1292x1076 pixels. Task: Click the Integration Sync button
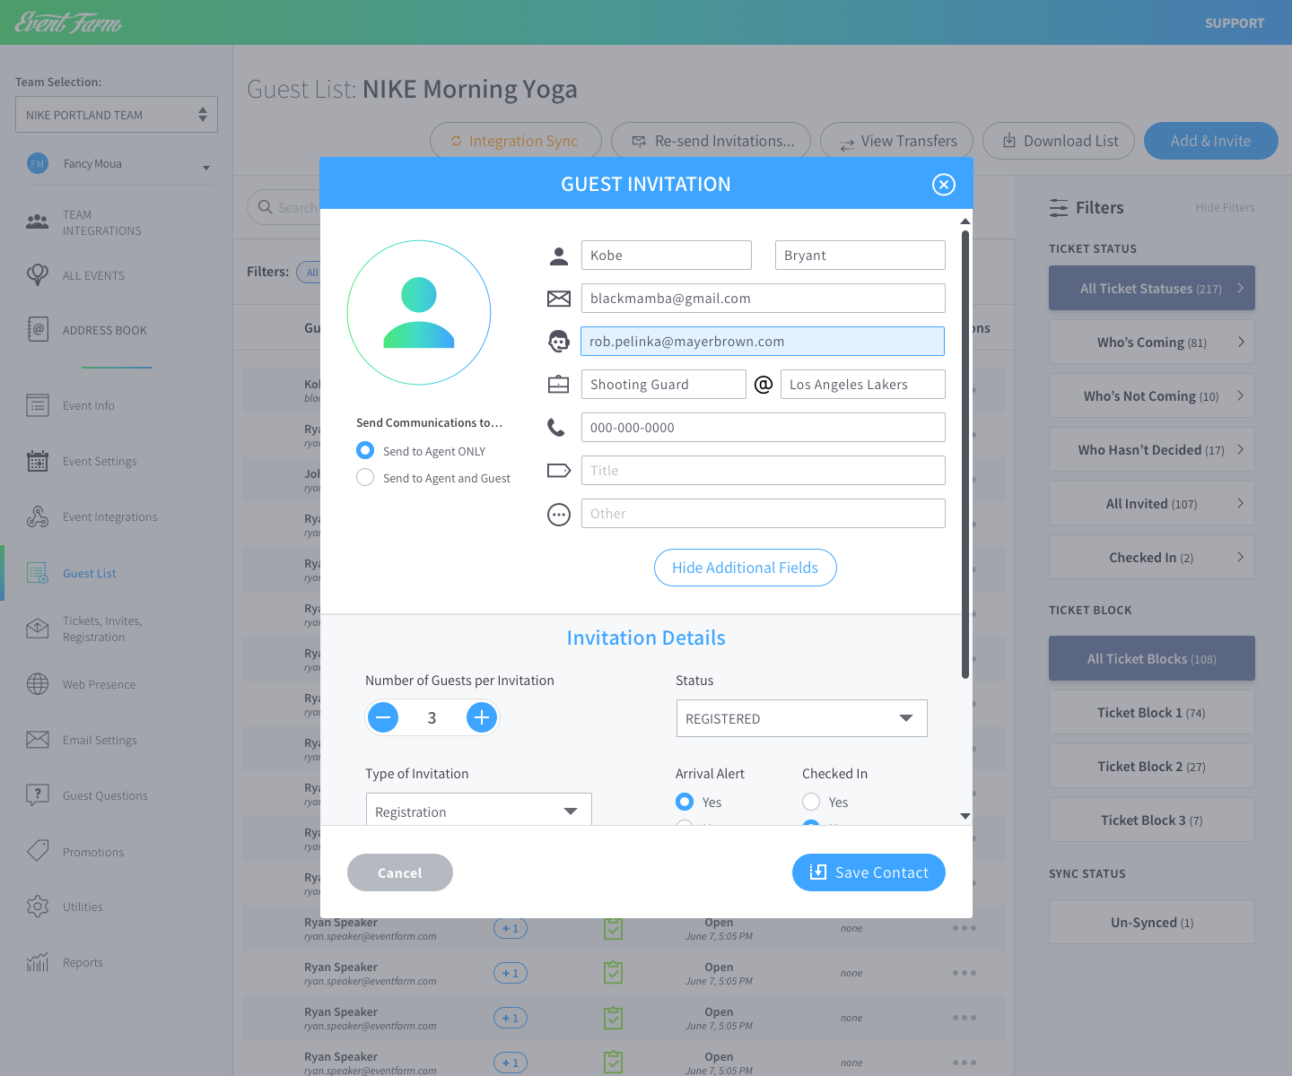pyautogui.click(x=516, y=141)
